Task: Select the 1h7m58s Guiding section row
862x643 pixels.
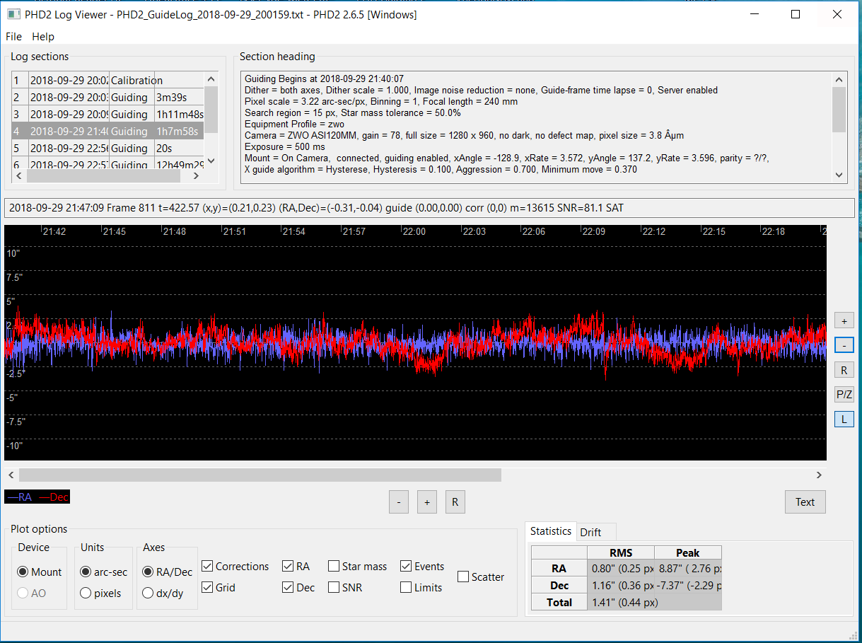Action: point(107,131)
